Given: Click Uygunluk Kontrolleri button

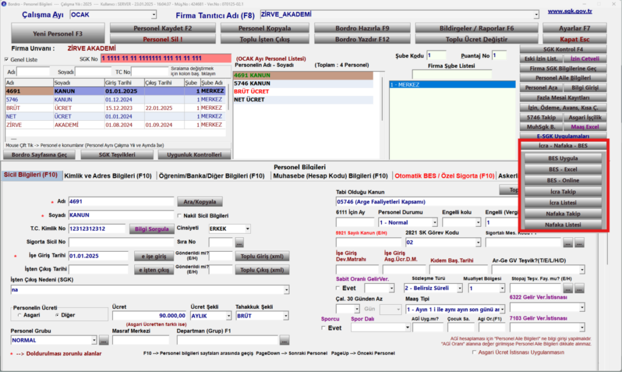Looking at the screenshot, I should click(x=194, y=155).
